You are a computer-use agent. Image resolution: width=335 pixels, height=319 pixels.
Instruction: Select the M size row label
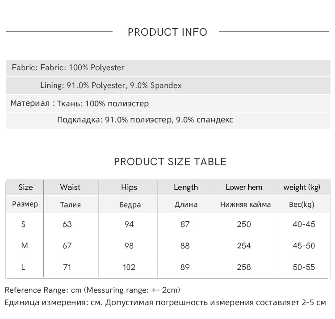[x=25, y=246]
